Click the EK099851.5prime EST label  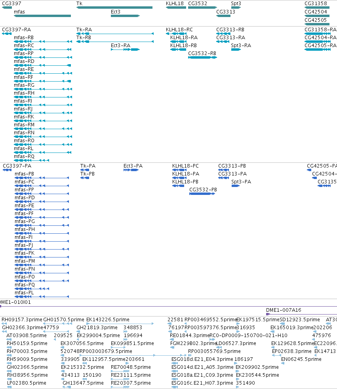(132, 343)
